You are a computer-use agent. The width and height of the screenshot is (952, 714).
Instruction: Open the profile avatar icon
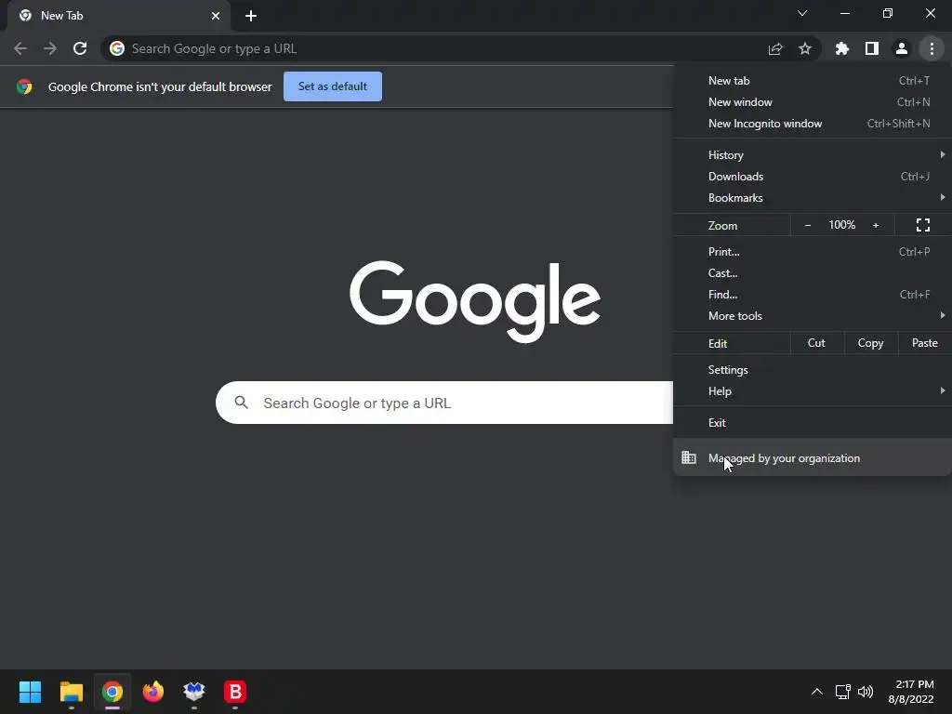(x=902, y=48)
